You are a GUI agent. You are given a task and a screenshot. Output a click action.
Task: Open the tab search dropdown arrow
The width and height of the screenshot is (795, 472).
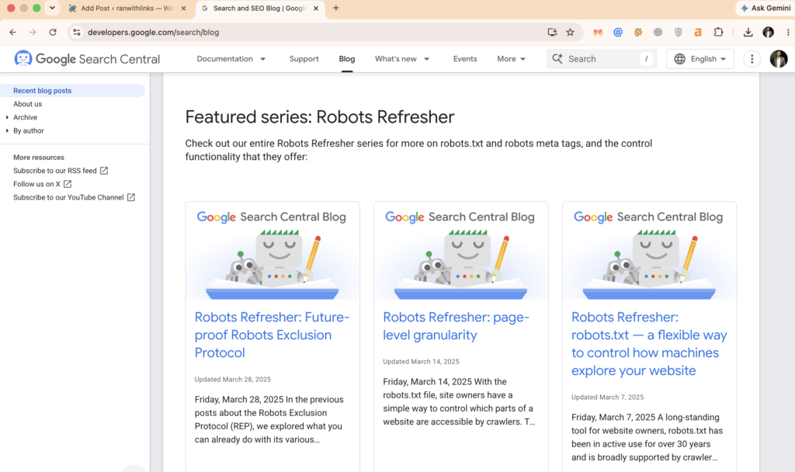[52, 8]
